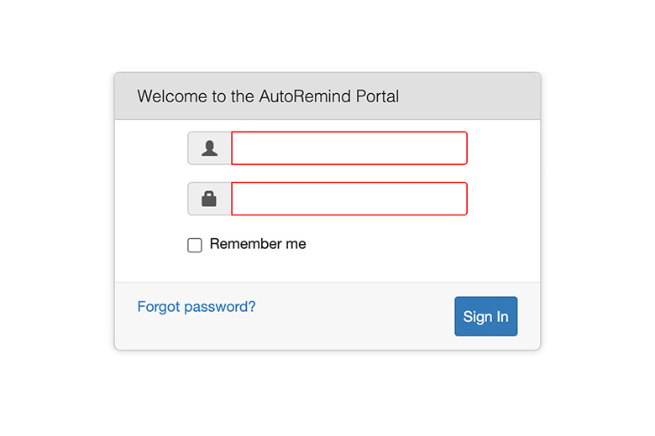Click the Remember me label text
This screenshot has width=655, height=436.
[258, 244]
